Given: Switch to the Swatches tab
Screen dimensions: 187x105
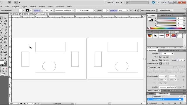Looking at the screenshot, I should [153, 32].
